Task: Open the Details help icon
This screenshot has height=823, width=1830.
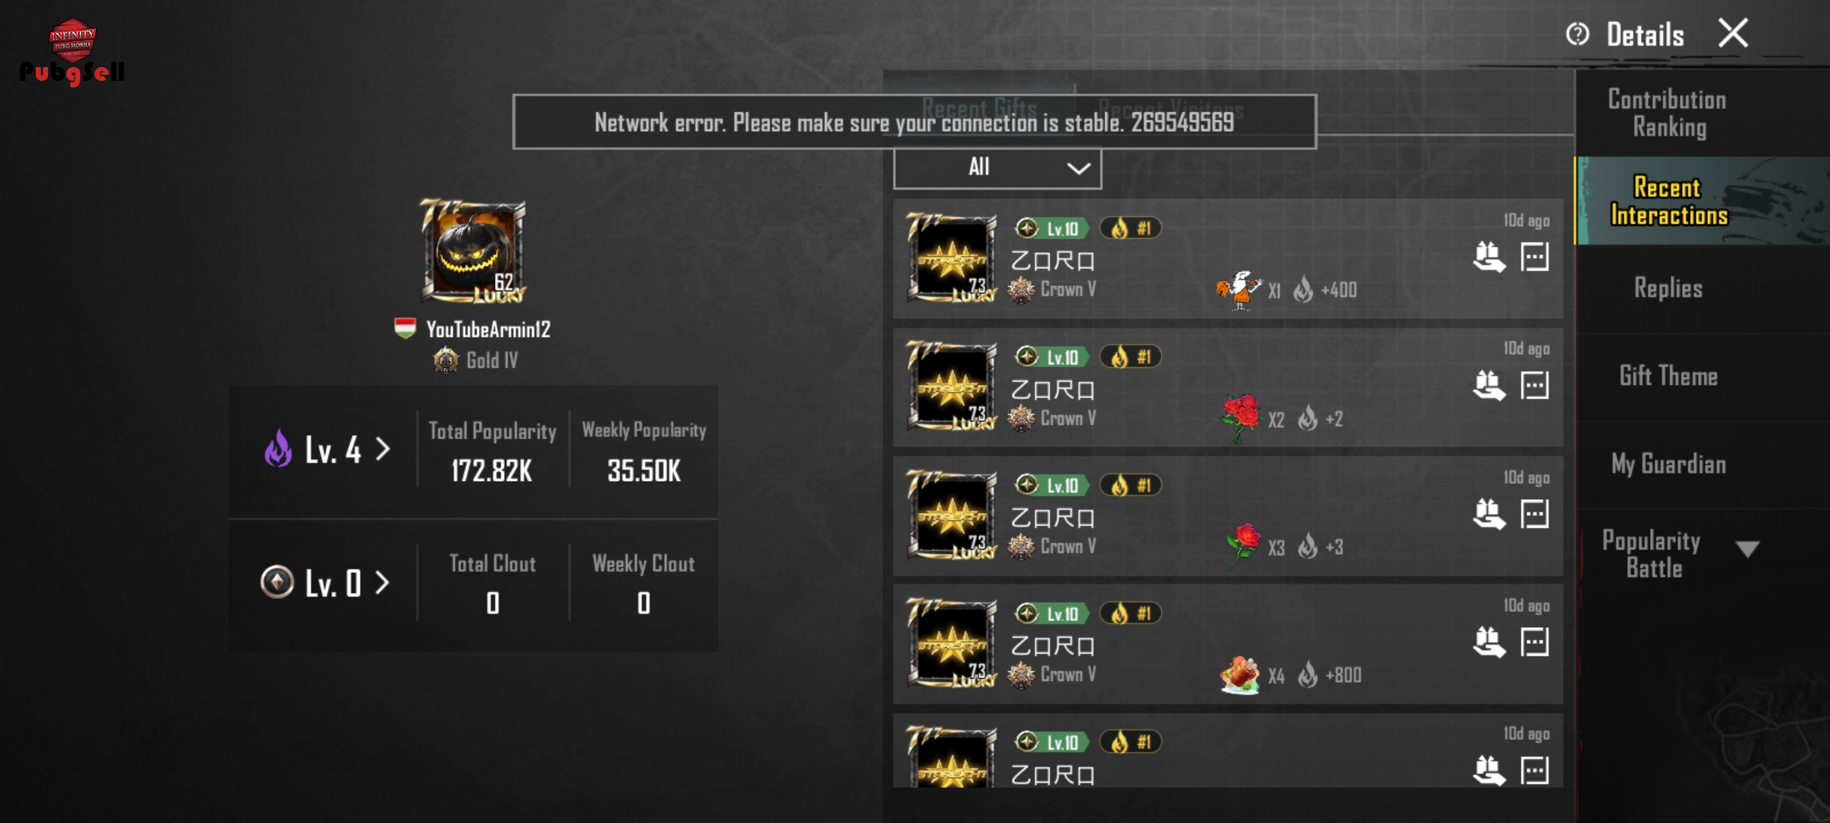Action: pos(1577,34)
